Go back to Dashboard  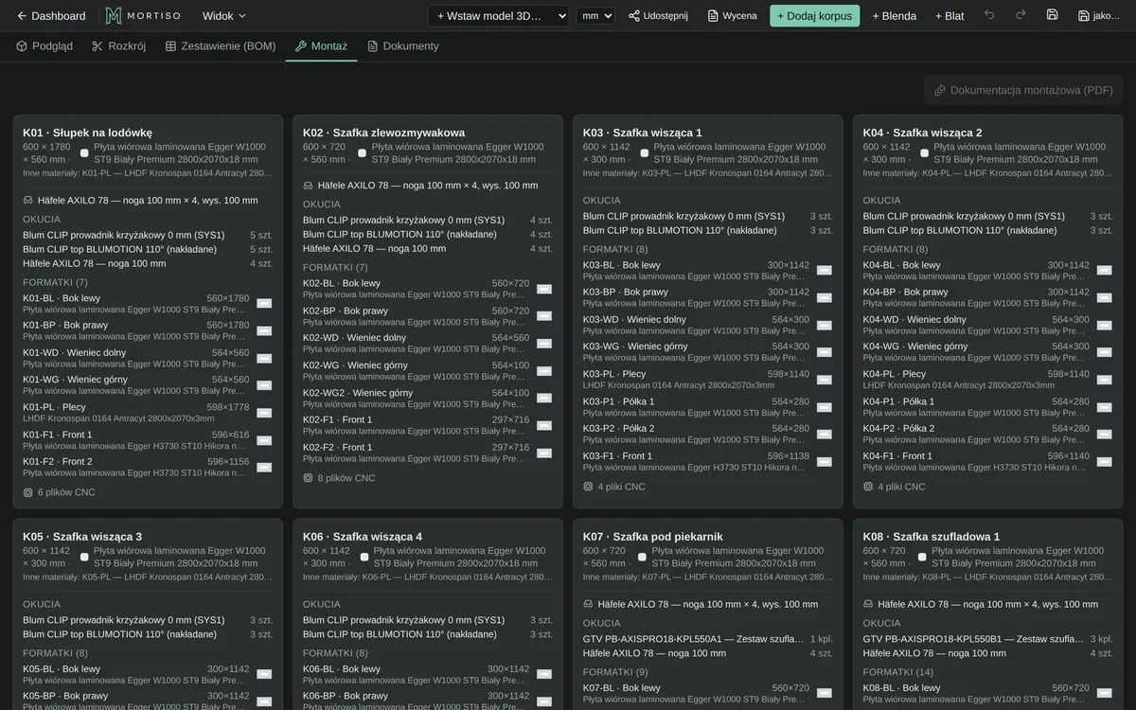[x=51, y=15]
